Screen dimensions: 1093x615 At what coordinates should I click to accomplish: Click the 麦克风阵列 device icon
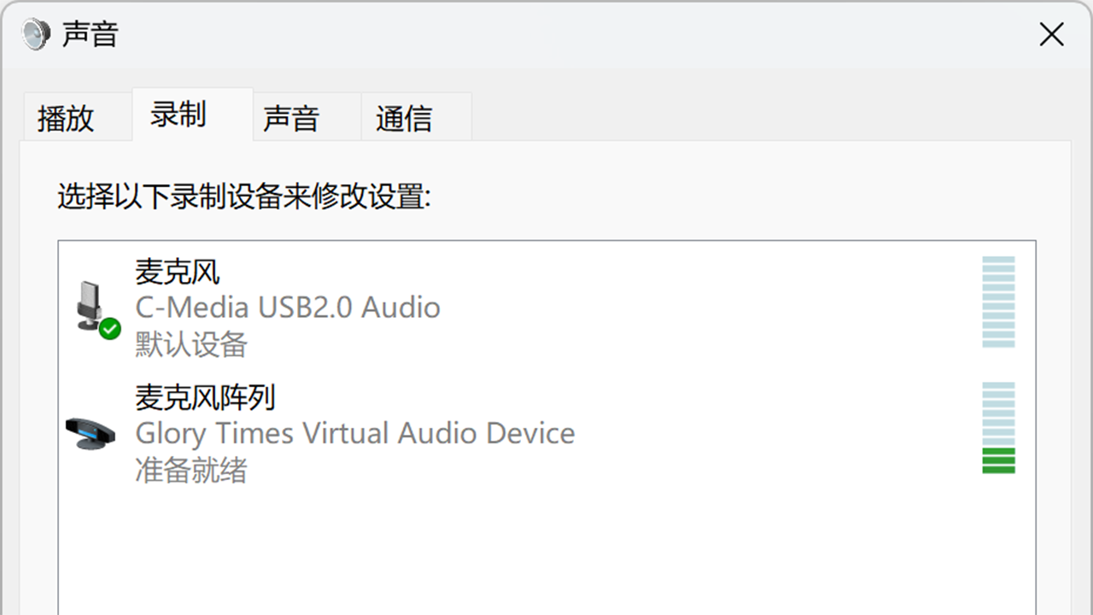point(90,433)
